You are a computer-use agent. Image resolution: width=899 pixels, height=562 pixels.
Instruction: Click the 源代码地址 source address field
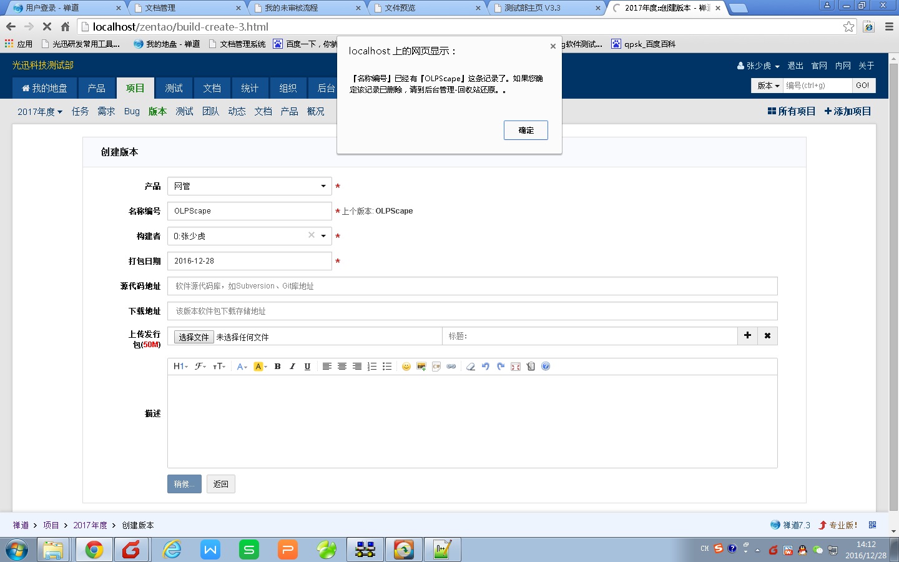tap(473, 286)
